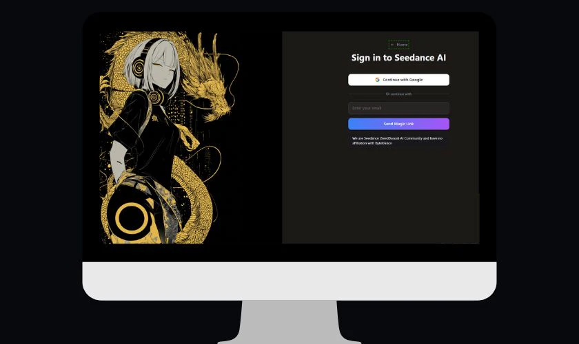Click the back arrow beside Home

pos(393,45)
